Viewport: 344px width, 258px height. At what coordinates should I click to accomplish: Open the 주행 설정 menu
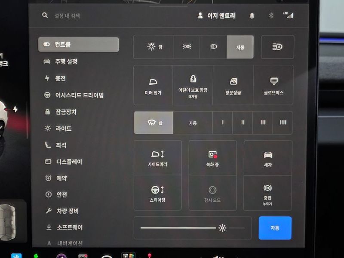(61, 61)
